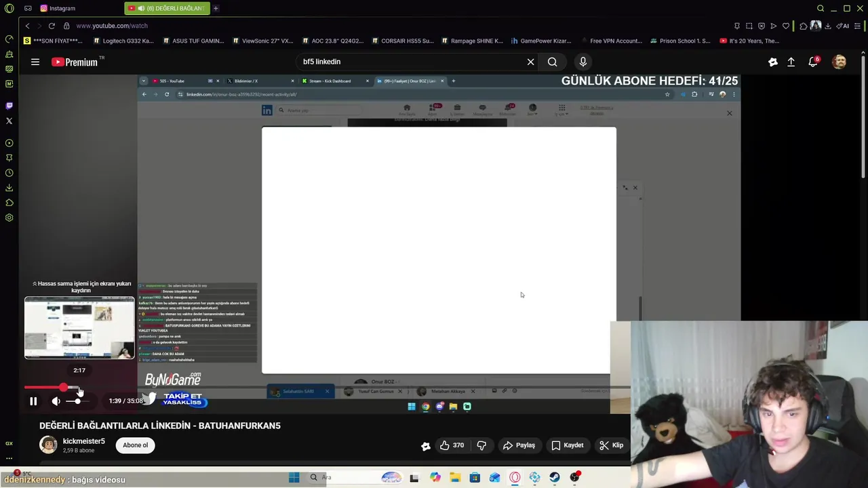This screenshot has width=868, height=488.
Task: Reload the YouTube page
Action: (52, 26)
